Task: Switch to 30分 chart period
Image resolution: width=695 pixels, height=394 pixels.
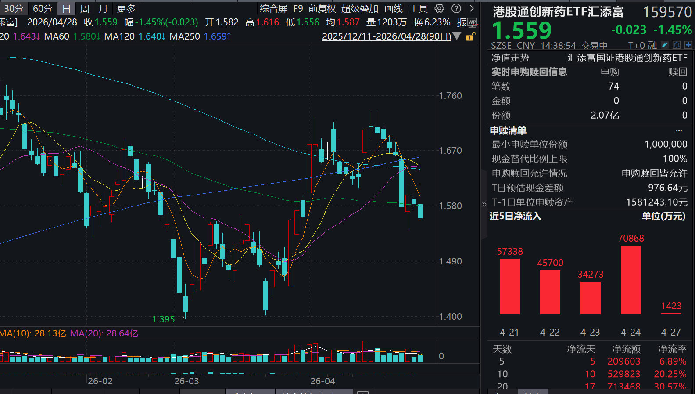Action: [x=13, y=8]
